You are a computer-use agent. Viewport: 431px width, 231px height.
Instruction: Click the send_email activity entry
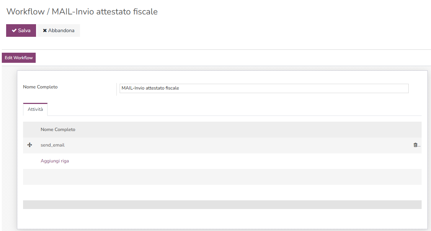tap(52, 145)
